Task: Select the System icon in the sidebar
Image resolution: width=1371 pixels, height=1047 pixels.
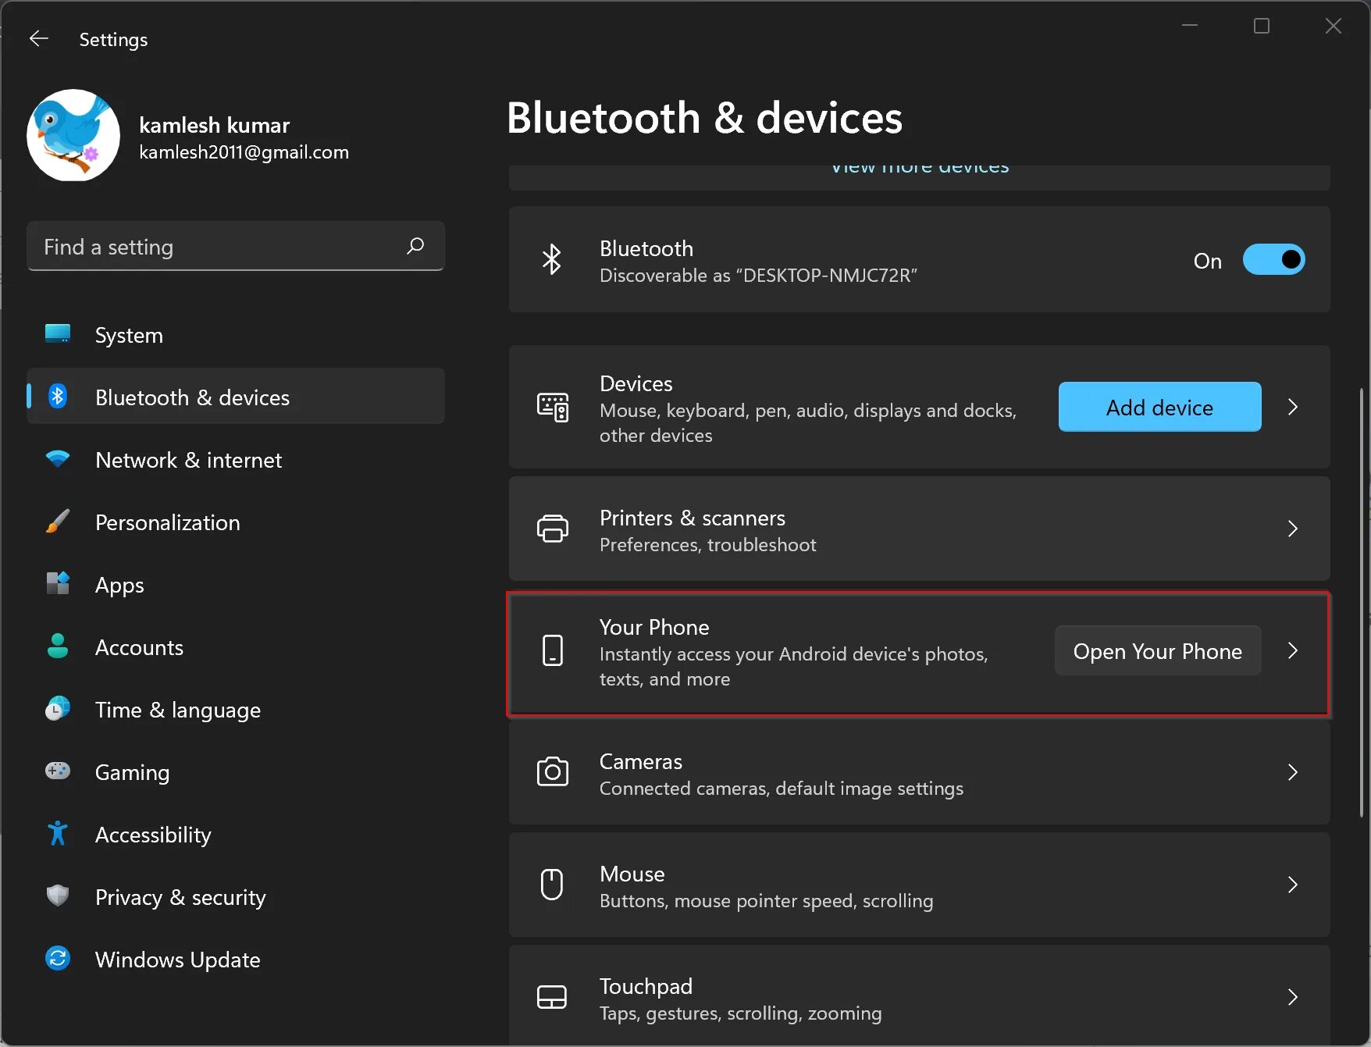Action: click(x=57, y=334)
